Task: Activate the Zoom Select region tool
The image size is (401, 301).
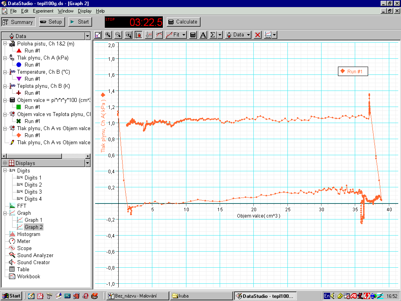Action: 128,35
